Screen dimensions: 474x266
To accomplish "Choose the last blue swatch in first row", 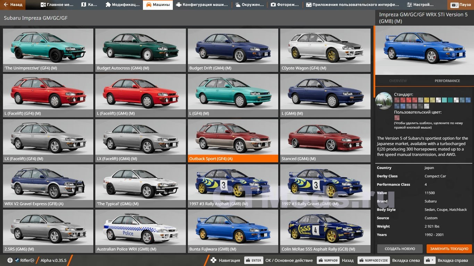I will pyautogui.click(x=468, y=100).
